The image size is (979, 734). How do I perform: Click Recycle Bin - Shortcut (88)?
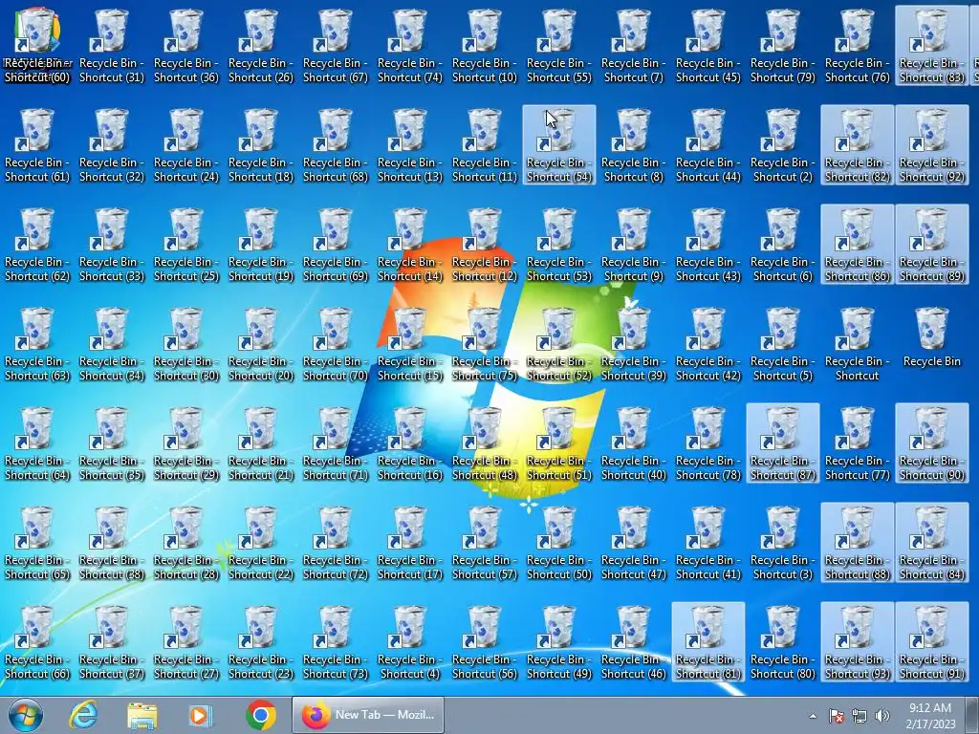[858, 542]
